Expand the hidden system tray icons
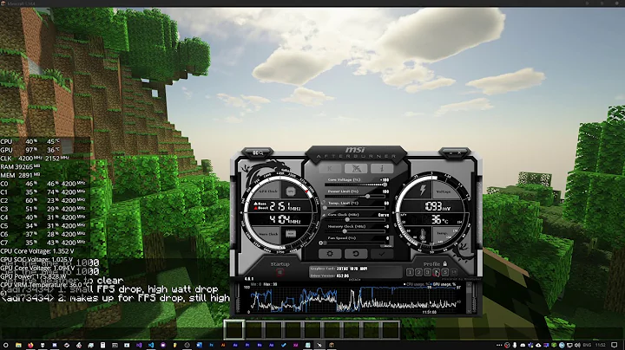Image resolution: width=625 pixels, height=350 pixels. coord(499,345)
